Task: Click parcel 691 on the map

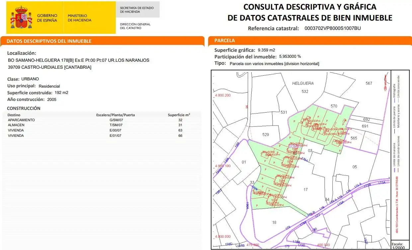Action: pos(365,126)
